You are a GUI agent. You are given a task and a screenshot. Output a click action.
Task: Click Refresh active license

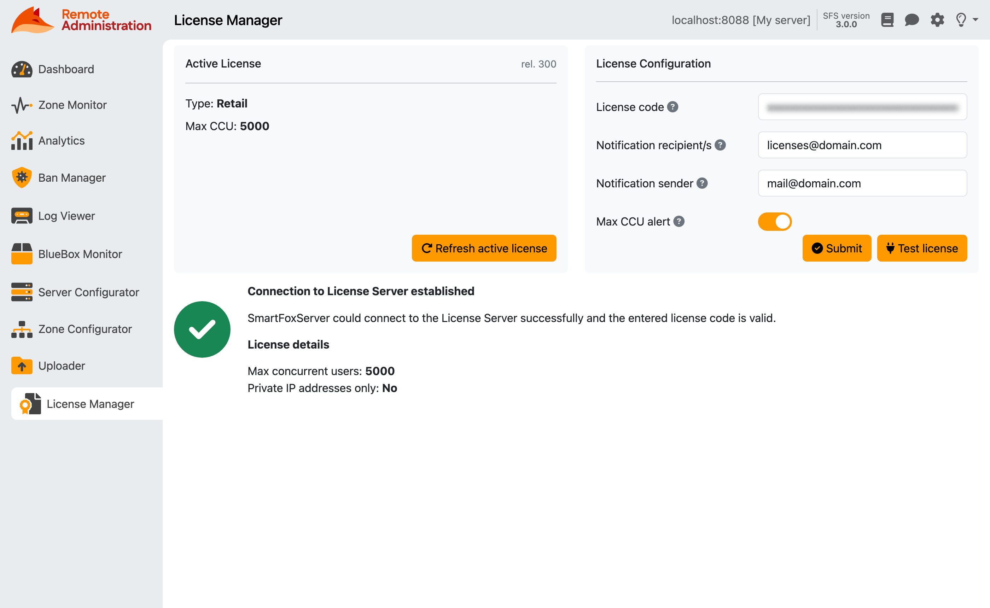pyautogui.click(x=484, y=248)
